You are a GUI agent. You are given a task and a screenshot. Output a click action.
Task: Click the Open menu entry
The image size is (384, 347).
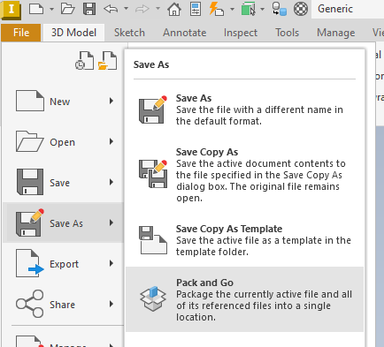click(63, 142)
